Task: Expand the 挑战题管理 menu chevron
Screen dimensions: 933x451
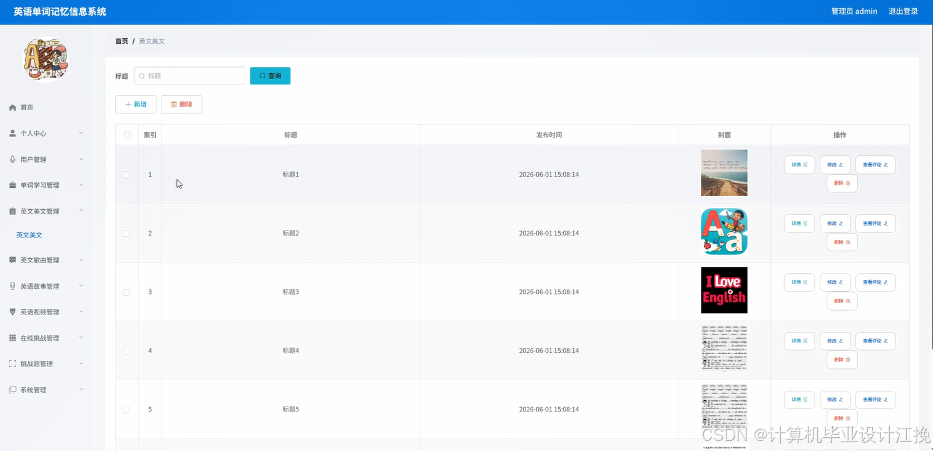Action: pyautogui.click(x=81, y=364)
